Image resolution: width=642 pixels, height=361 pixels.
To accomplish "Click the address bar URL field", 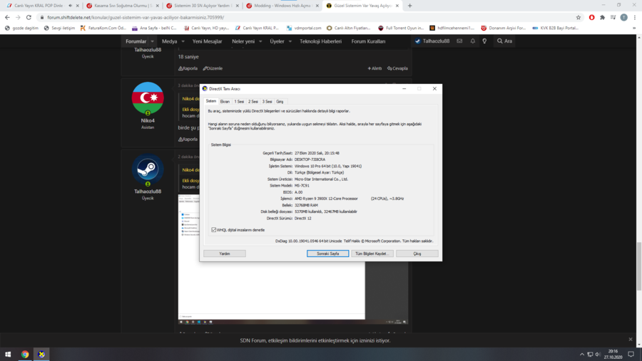I will pos(307,17).
